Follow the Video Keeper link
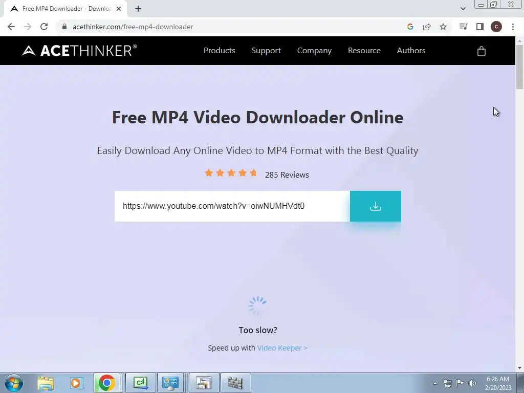 [x=282, y=348]
